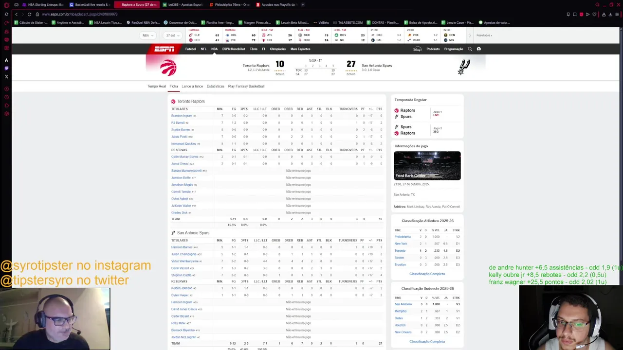
Task: Click the pinboard pin icon in address bar
Action: (x=568, y=14)
